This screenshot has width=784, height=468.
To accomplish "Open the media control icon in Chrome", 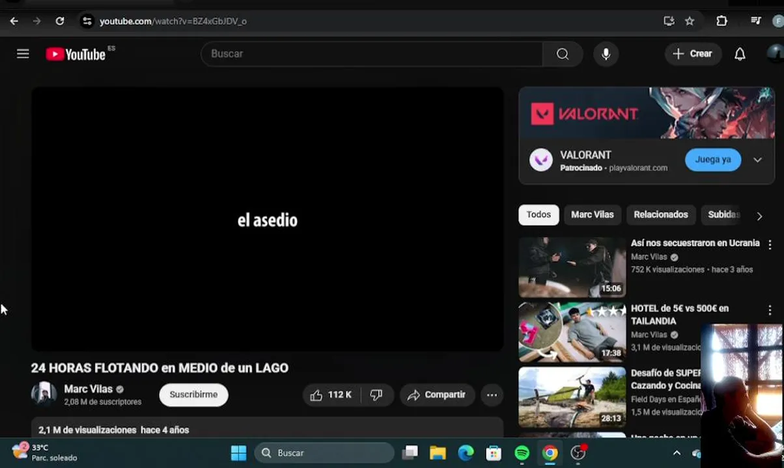I will pos(755,21).
